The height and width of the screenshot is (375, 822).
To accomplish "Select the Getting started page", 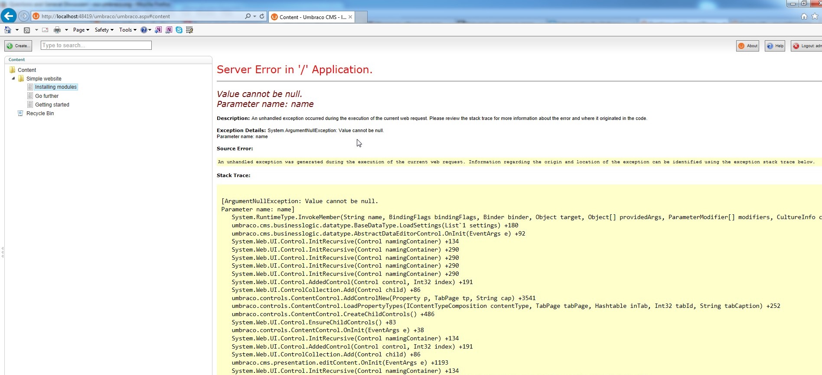I will (x=52, y=105).
